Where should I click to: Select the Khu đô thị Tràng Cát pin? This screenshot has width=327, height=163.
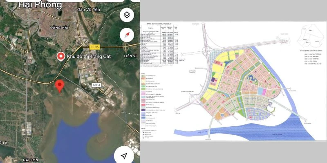pyautogui.click(x=60, y=57)
